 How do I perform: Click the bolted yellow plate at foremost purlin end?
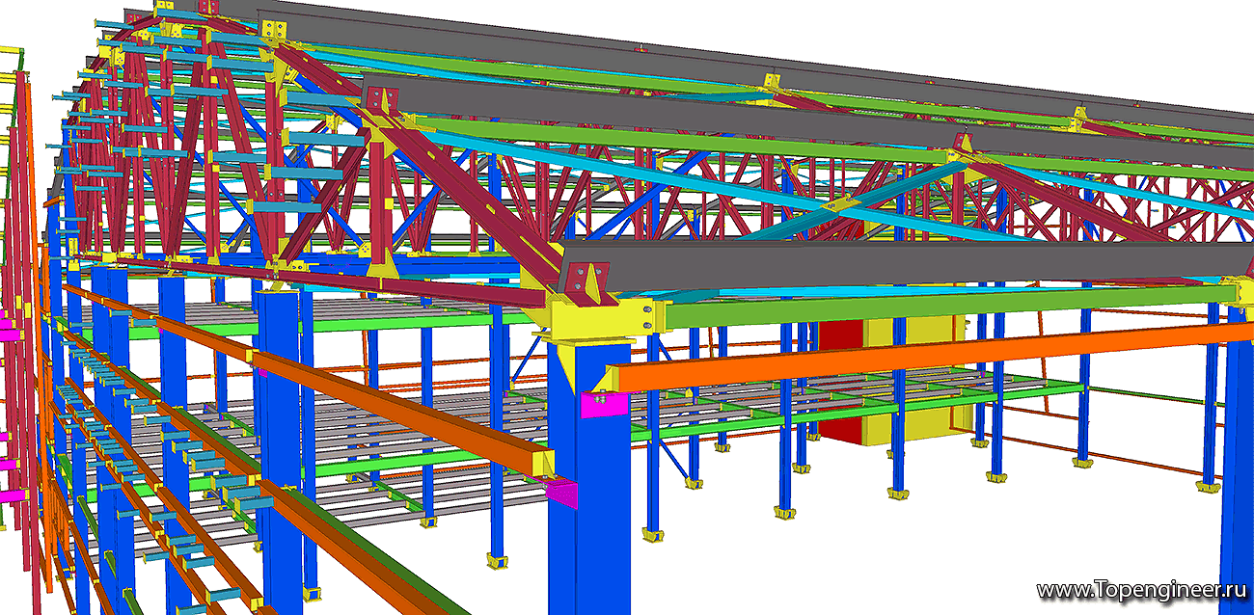pyautogui.click(x=583, y=281)
